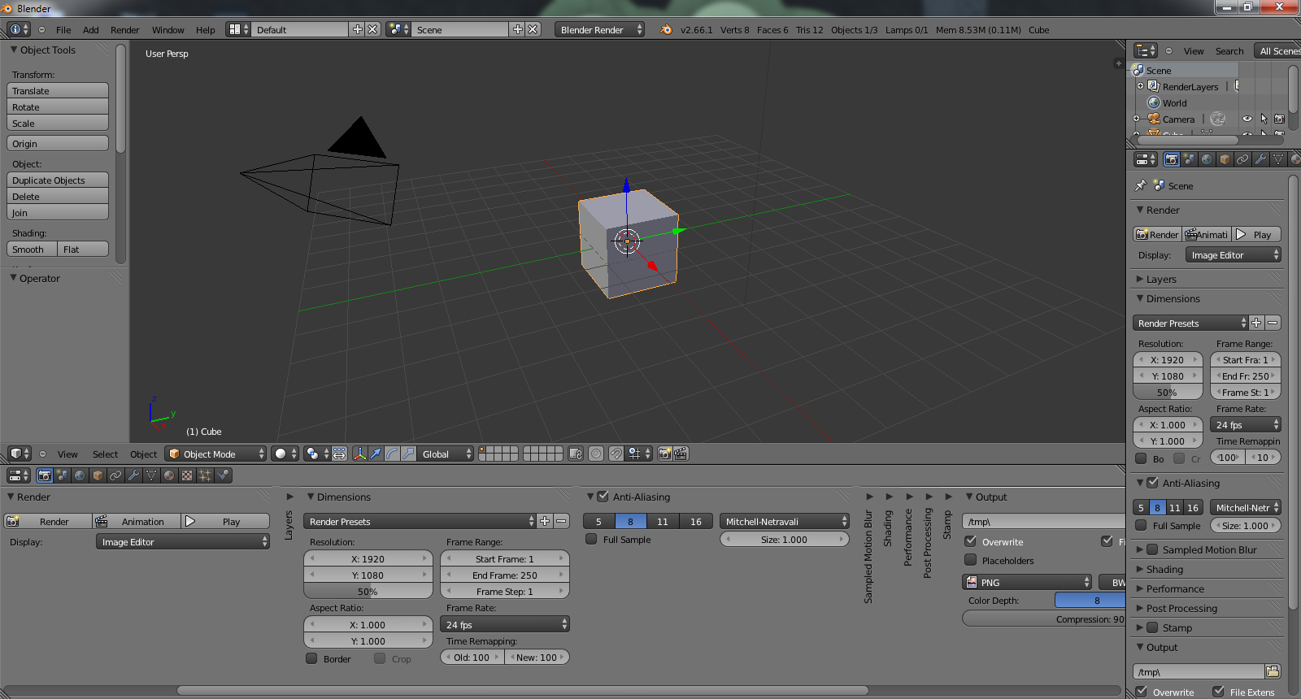This screenshot has width=1301, height=699.
Task: Open the Select menu in 3D view
Action: pos(105,454)
